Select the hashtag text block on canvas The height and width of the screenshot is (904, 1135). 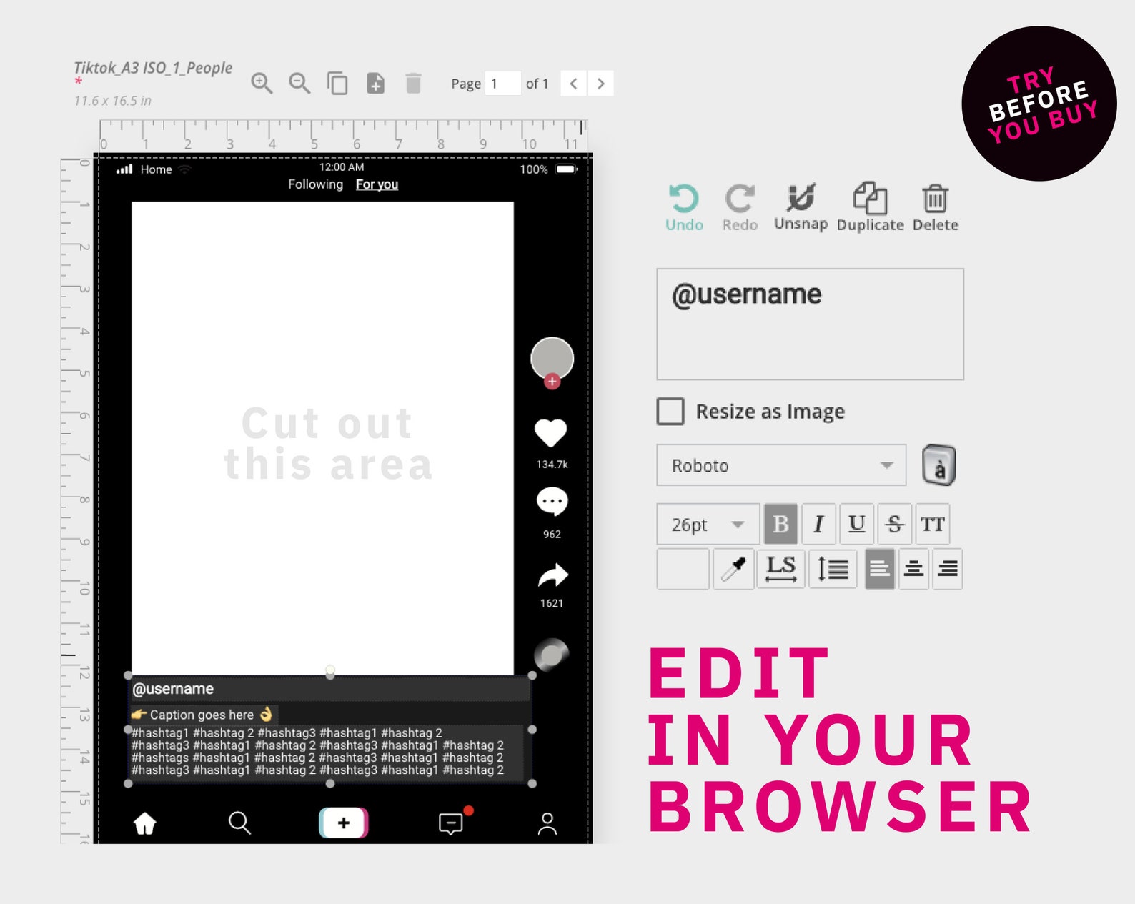318,751
